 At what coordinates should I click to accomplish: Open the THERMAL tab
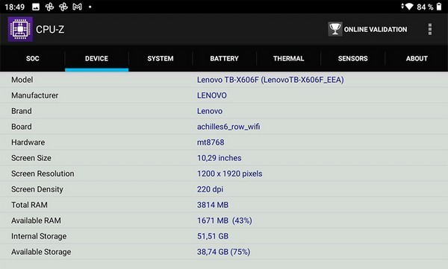point(288,58)
